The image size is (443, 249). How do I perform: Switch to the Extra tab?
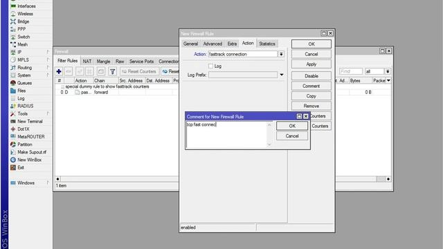[232, 44]
